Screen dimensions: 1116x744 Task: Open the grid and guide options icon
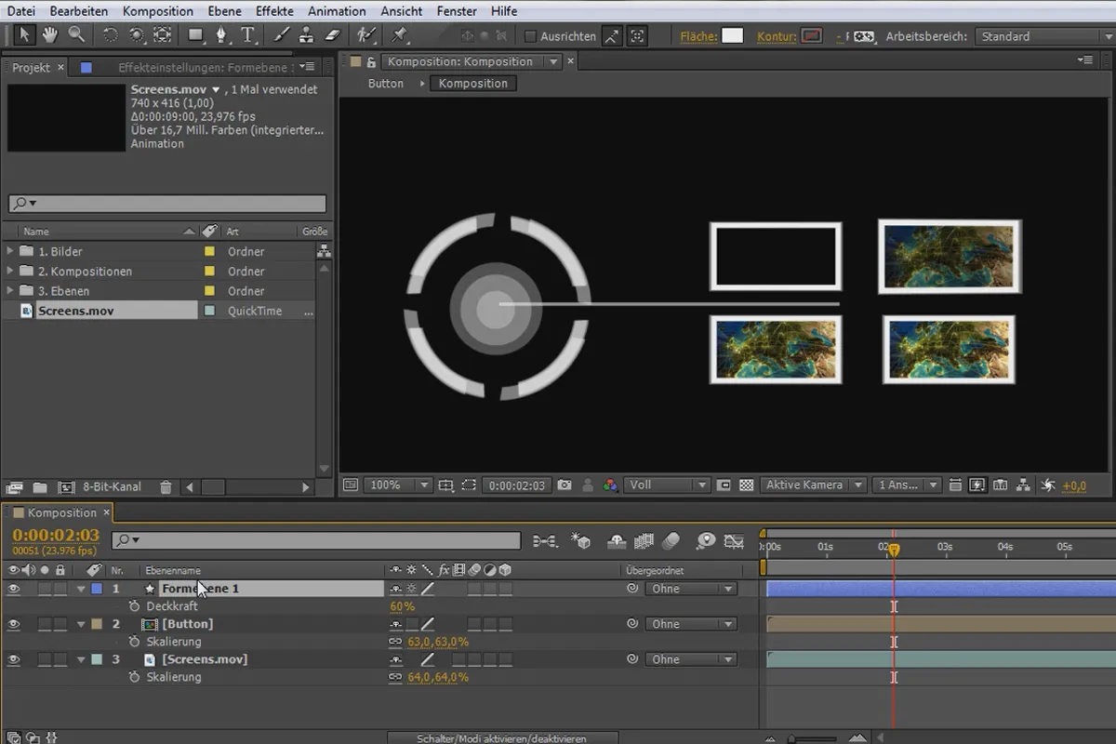pos(445,485)
